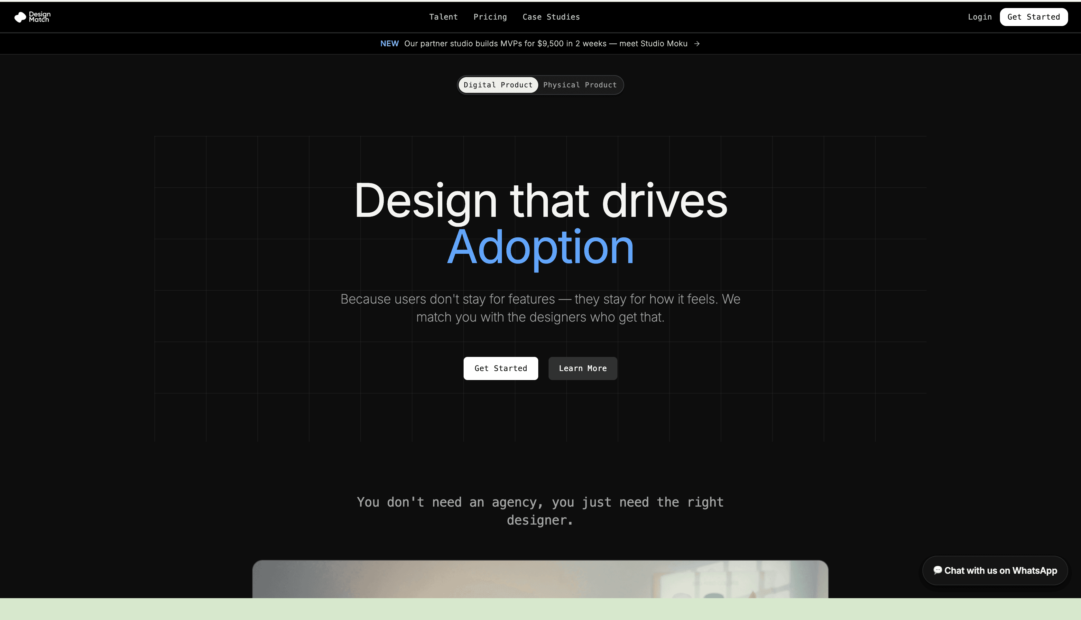Open Case Studies in navigation
Viewport: 1081px width, 620px height.
[551, 17]
